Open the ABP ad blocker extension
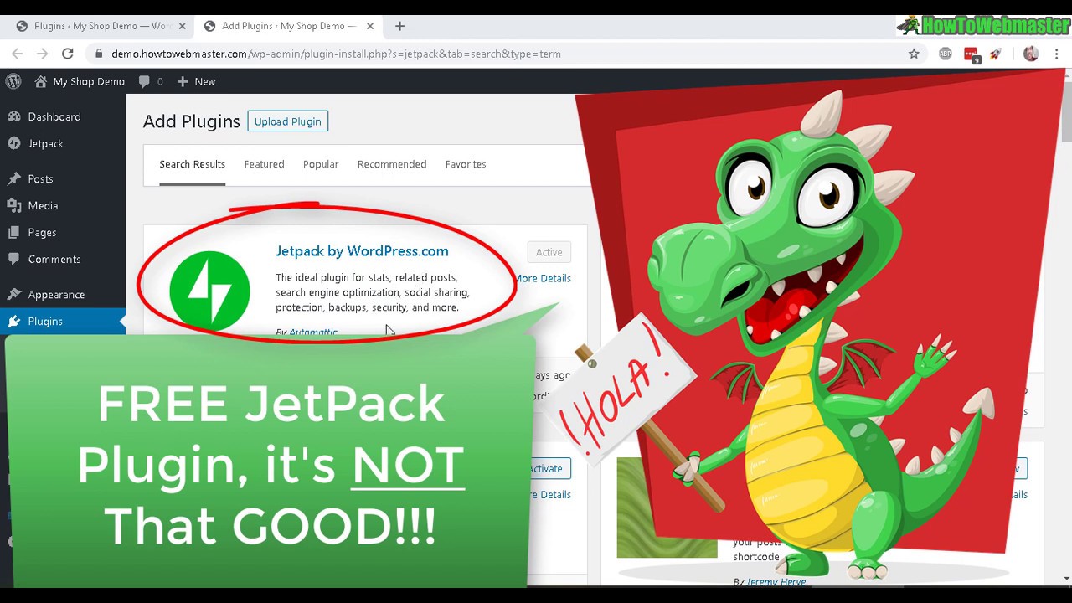Viewport: 1072px width, 603px height. point(946,54)
